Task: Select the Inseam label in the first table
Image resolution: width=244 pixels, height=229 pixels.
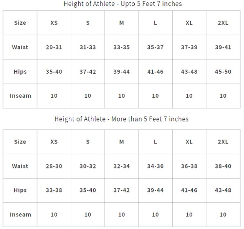Action: click(20, 96)
